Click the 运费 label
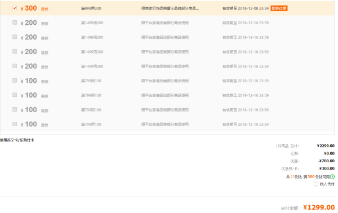This screenshot has width=338, height=213. [x=295, y=153]
